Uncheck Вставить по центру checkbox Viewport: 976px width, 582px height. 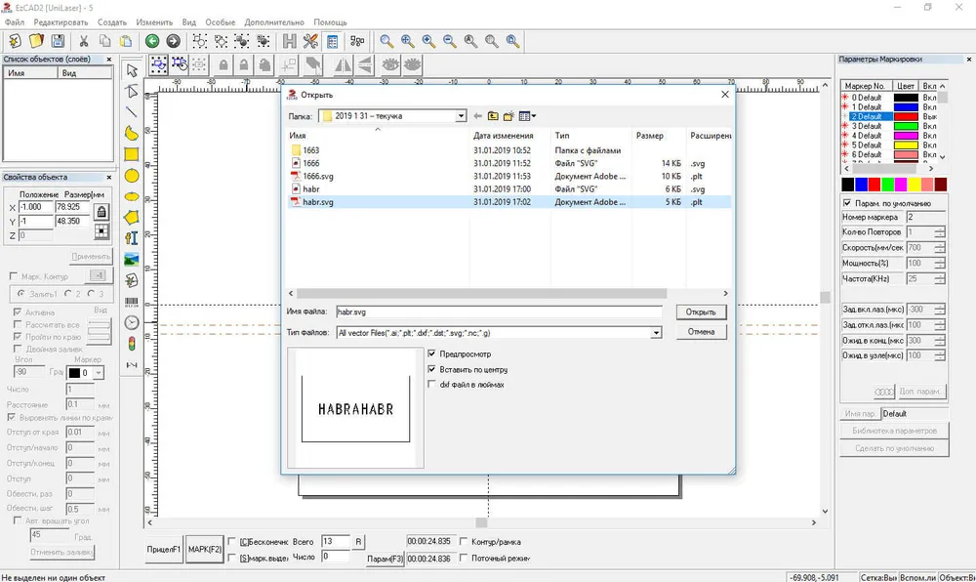pyautogui.click(x=432, y=369)
